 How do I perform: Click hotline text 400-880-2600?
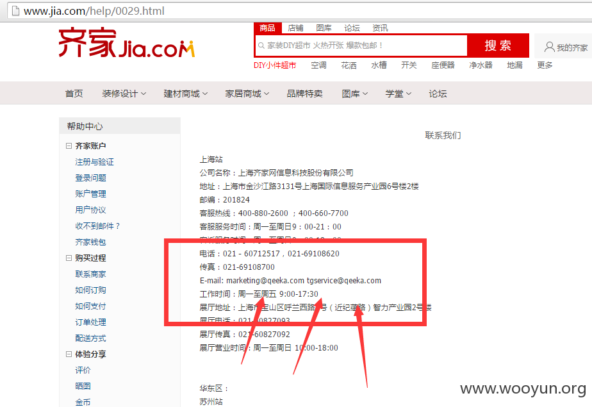tap(263, 213)
